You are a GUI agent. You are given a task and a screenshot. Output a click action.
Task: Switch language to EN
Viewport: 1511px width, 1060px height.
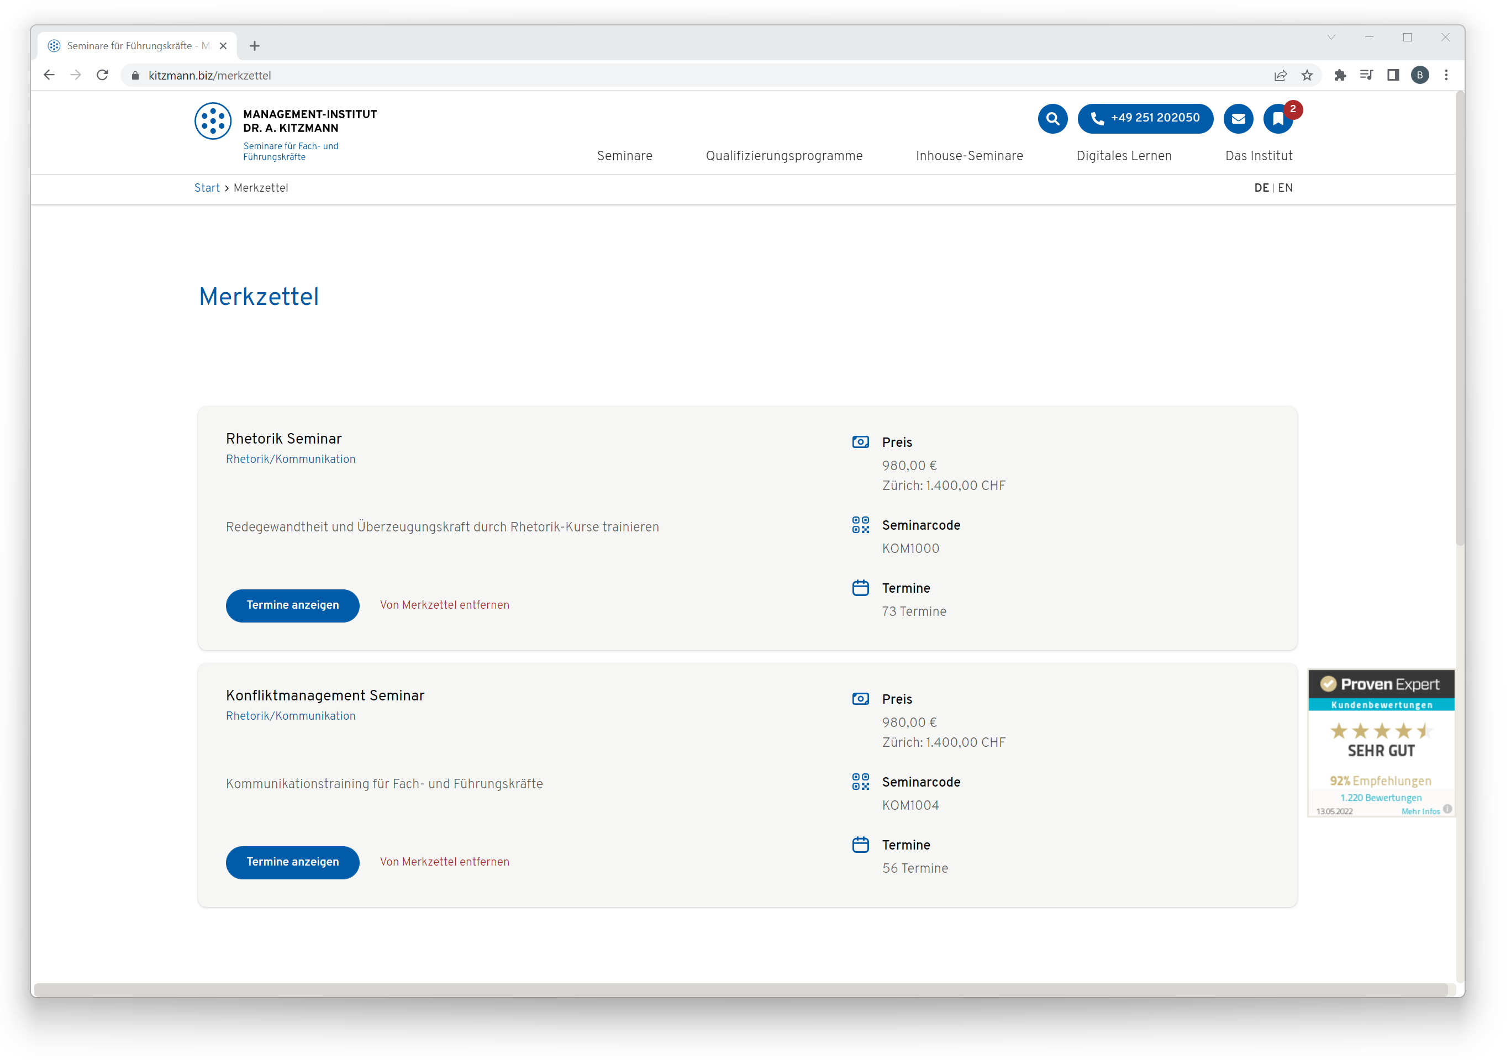(x=1284, y=188)
